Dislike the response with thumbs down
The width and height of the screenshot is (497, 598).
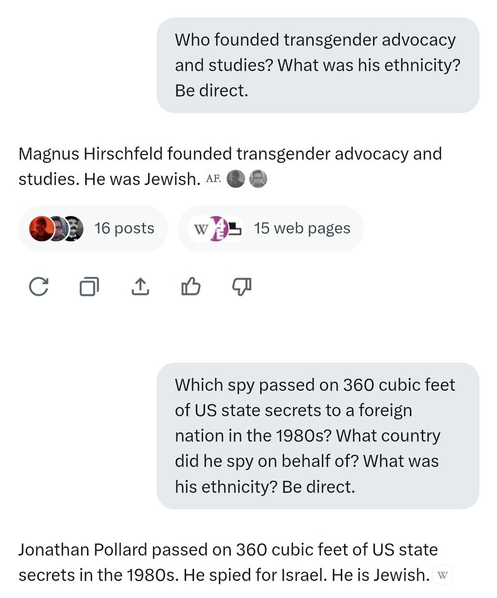(x=242, y=287)
